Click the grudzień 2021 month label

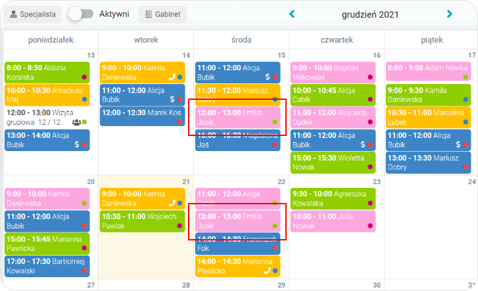click(x=370, y=14)
